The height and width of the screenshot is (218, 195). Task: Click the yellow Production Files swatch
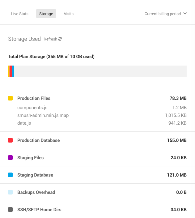point(11,98)
